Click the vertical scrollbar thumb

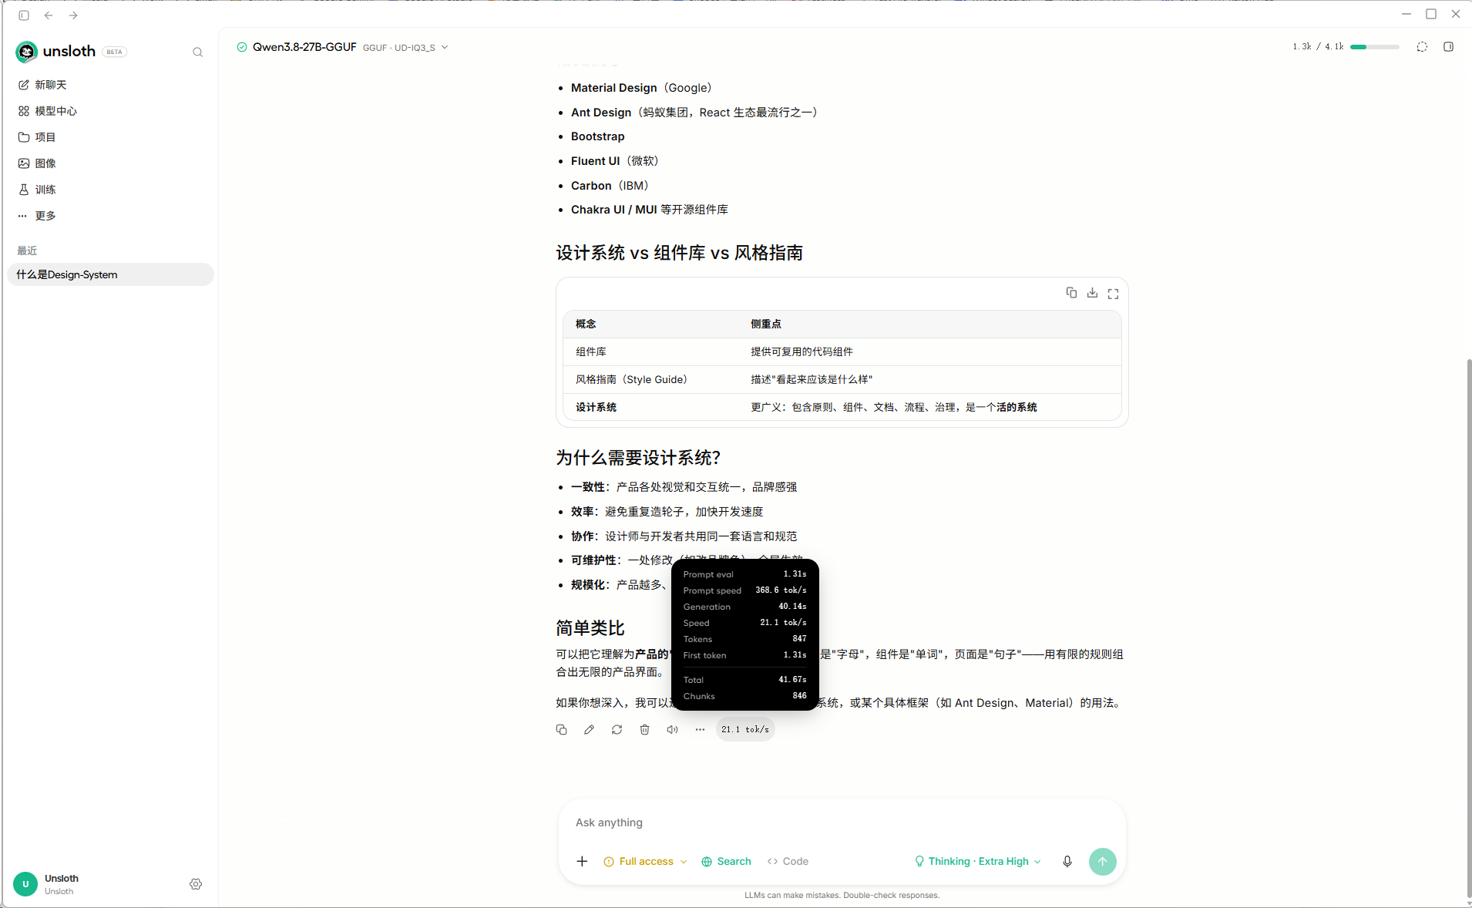point(1468,628)
